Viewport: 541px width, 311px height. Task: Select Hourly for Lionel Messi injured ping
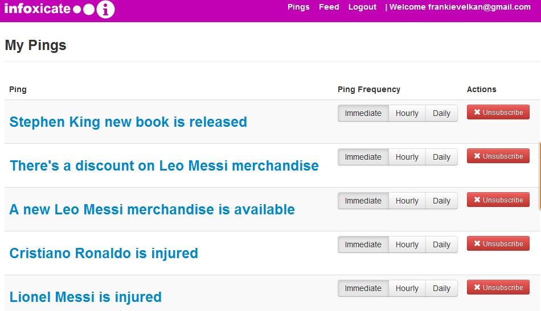coord(407,288)
